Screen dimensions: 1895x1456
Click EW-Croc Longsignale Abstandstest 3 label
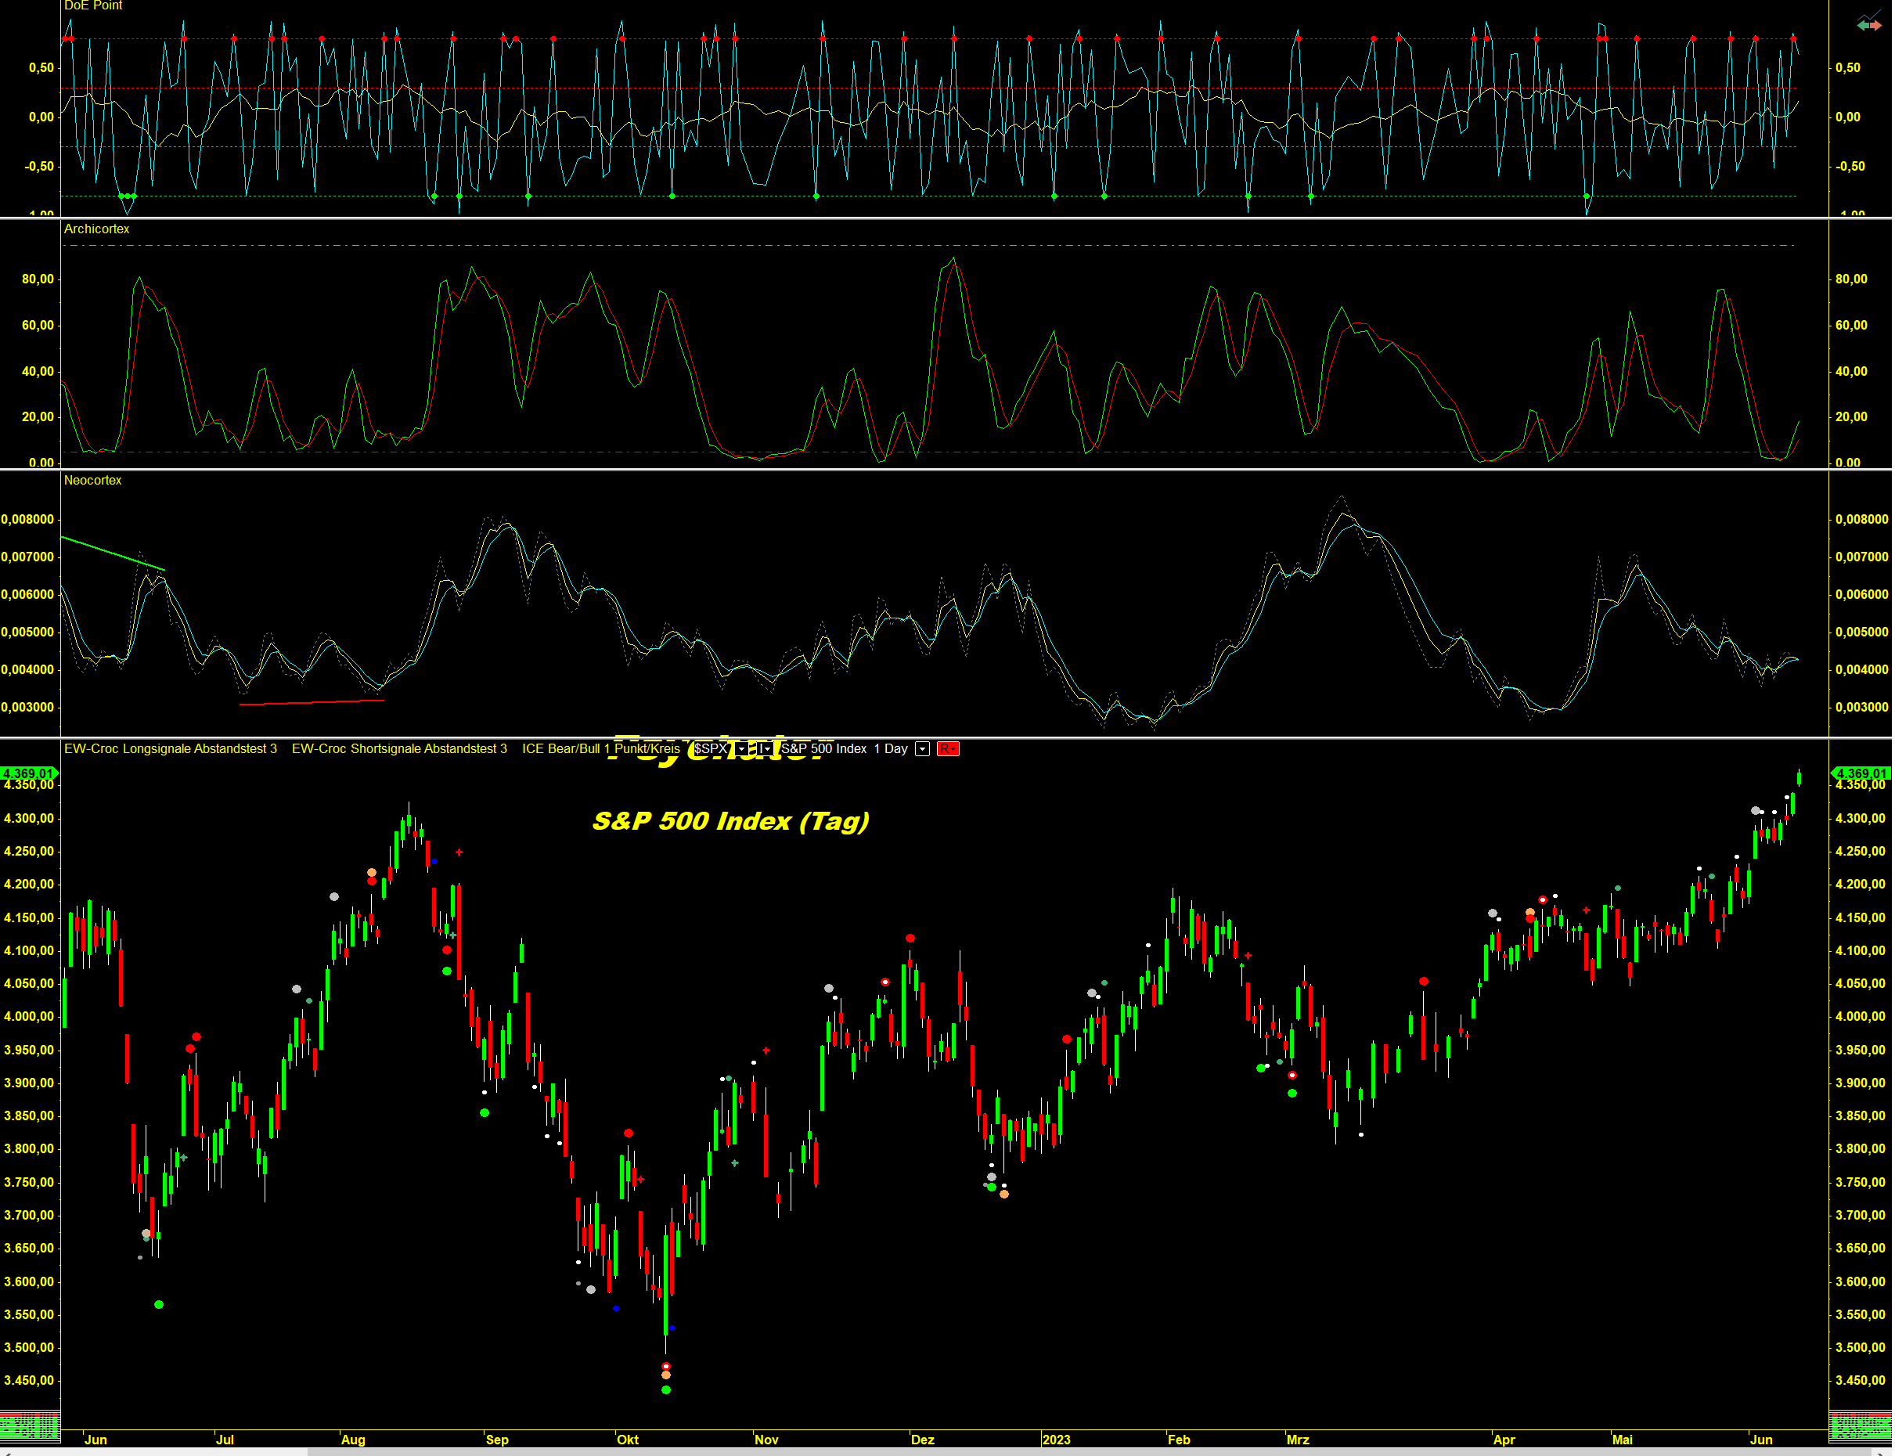[x=171, y=749]
